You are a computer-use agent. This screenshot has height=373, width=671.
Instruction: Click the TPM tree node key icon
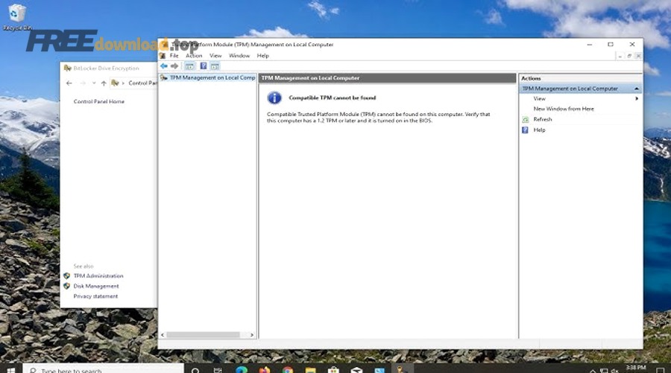coord(163,77)
